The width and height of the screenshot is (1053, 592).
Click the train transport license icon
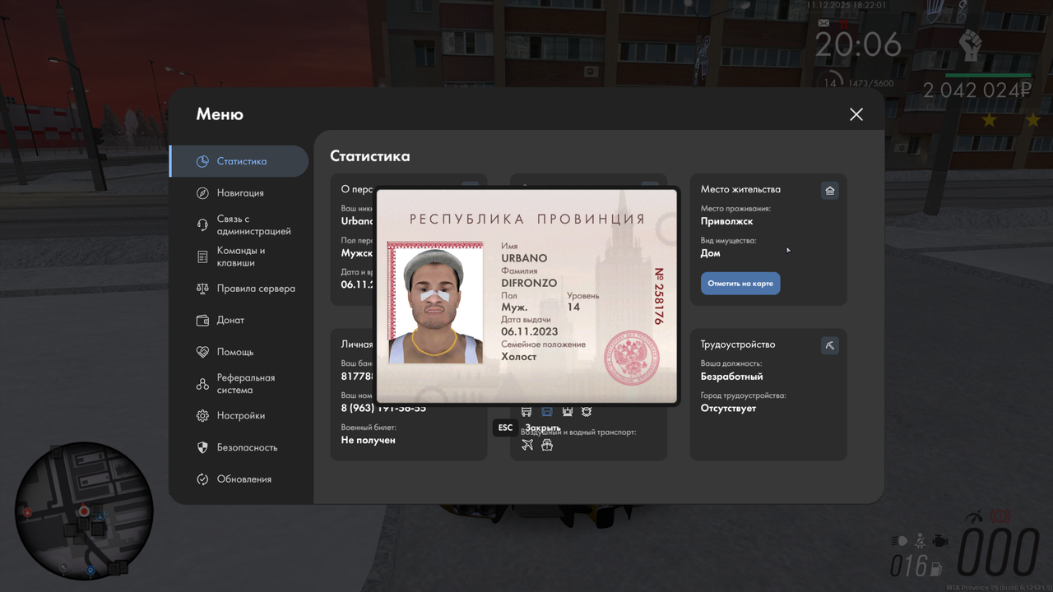[x=568, y=412]
